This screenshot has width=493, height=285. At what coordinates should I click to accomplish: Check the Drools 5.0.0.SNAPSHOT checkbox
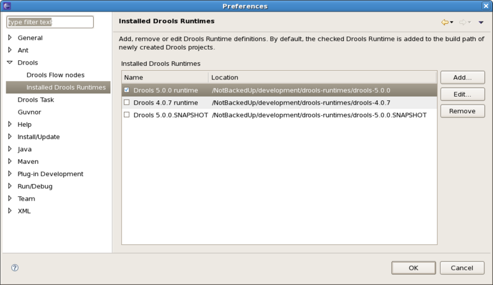127,114
